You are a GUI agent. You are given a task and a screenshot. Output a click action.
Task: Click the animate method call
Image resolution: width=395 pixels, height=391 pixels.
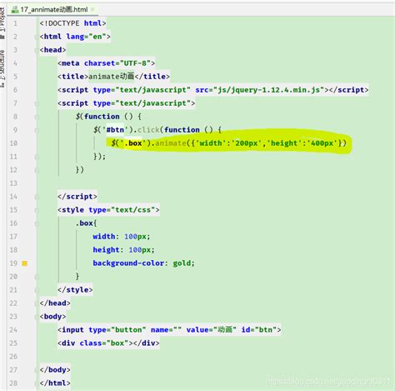(171, 143)
